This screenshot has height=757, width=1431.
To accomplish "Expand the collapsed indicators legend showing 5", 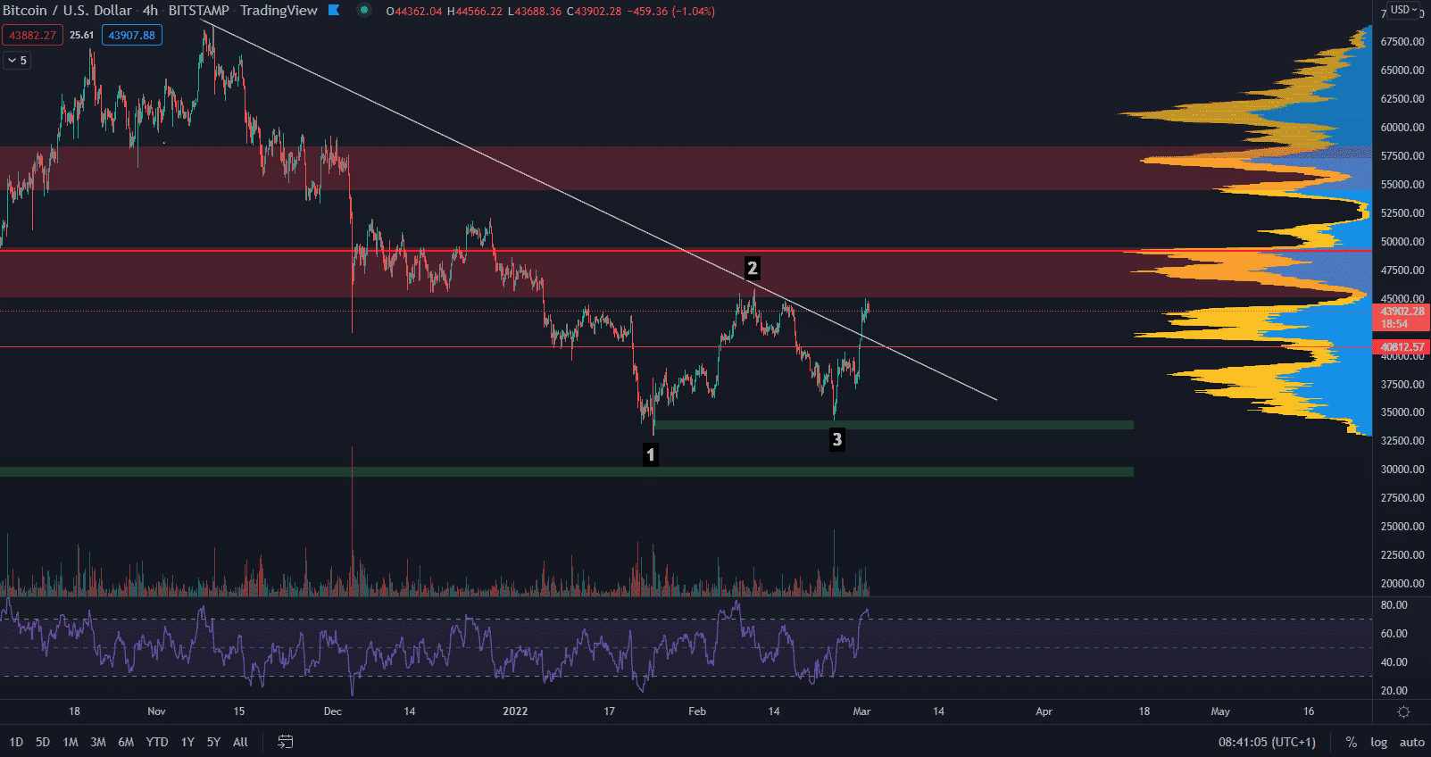I will [x=17, y=60].
